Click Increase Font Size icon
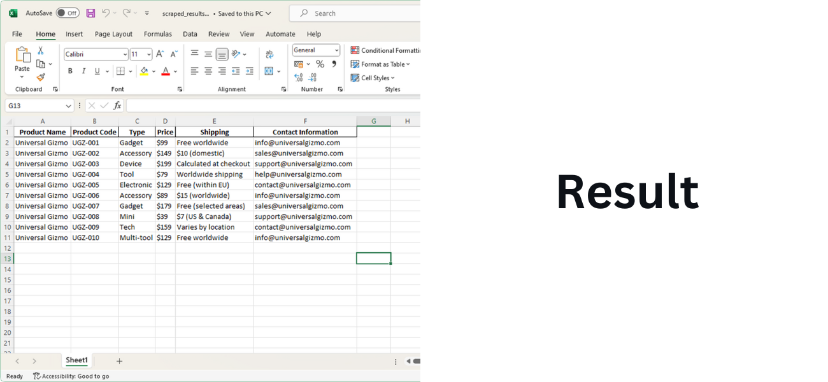This screenshot has height=382, width=828. [160, 55]
